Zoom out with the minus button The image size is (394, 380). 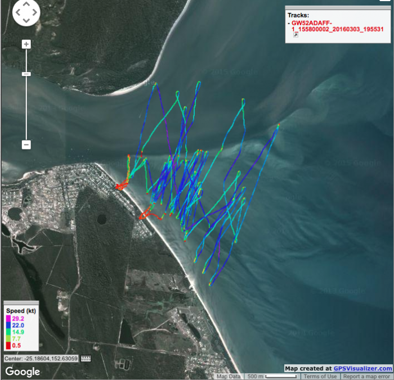point(26,144)
